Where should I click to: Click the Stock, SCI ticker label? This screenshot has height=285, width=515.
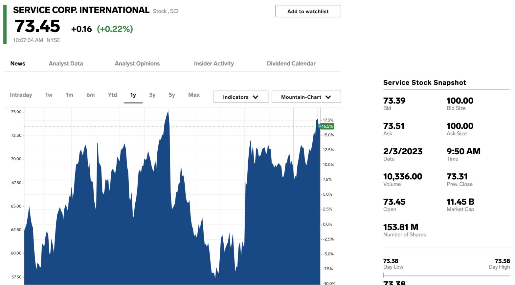point(166,11)
